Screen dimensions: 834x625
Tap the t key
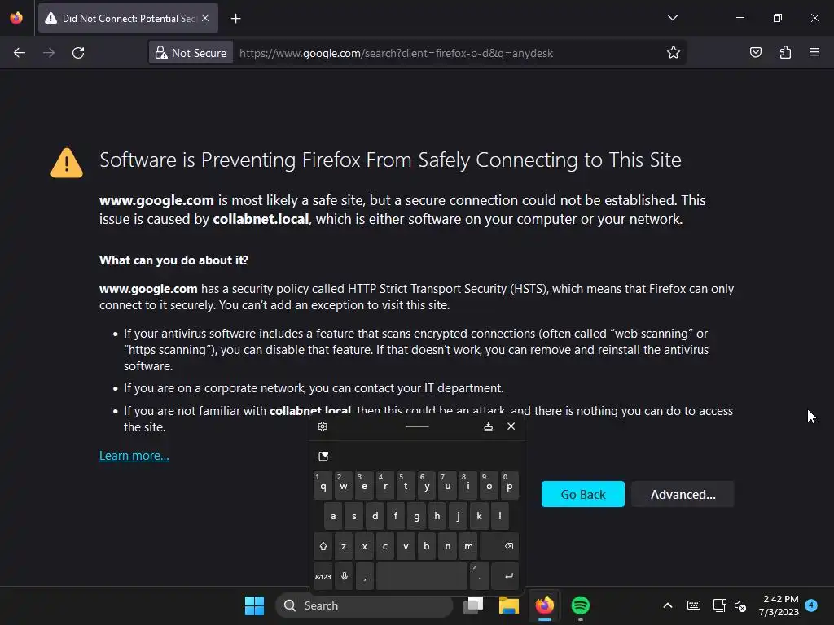click(406, 485)
